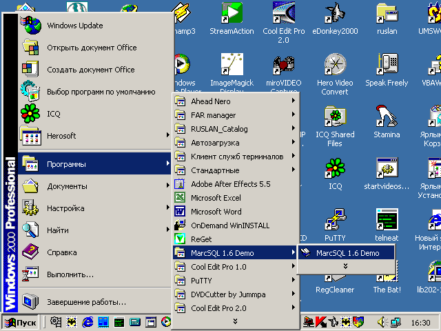Image resolution: width=441 pixels, height=331 pixels.
Task: Launch Adobe After Effects 5.5
Action: 235,184
